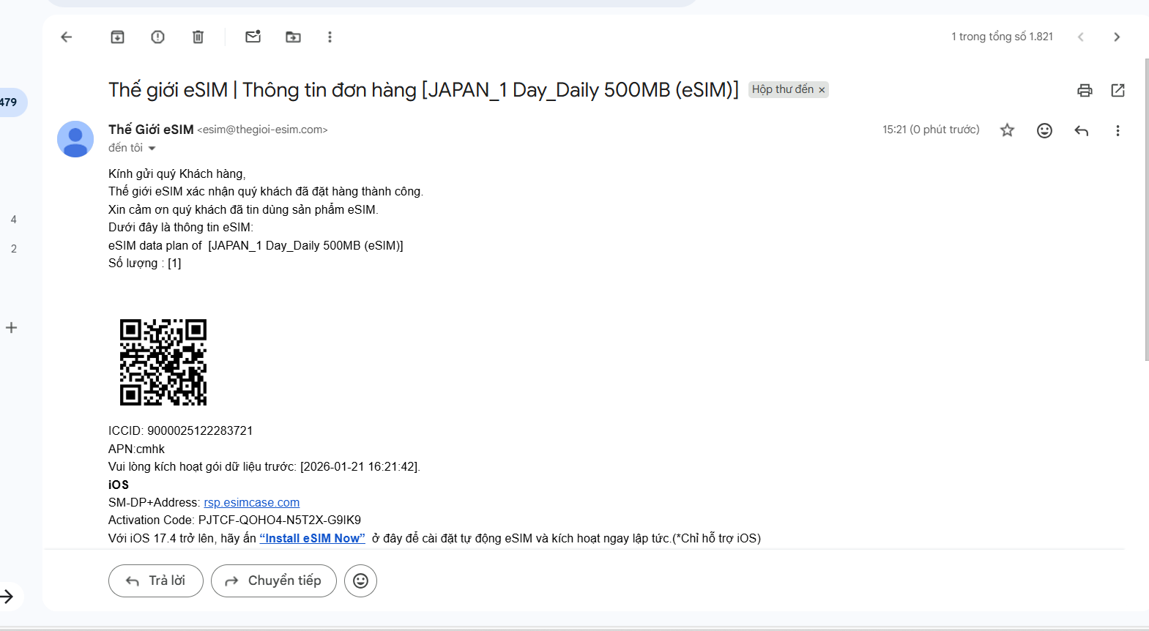1149x631 pixels.
Task: Add an emoji reaction beside the star
Action: [x=1044, y=130]
